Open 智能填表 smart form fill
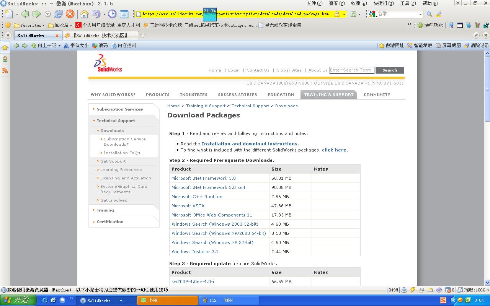The image size is (490, 306). coord(420,46)
